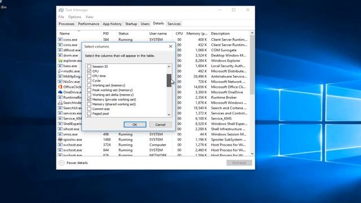This screenshot has height=203, width=361.
Task: Open the File menu
Action: click(x=61, y=17)
